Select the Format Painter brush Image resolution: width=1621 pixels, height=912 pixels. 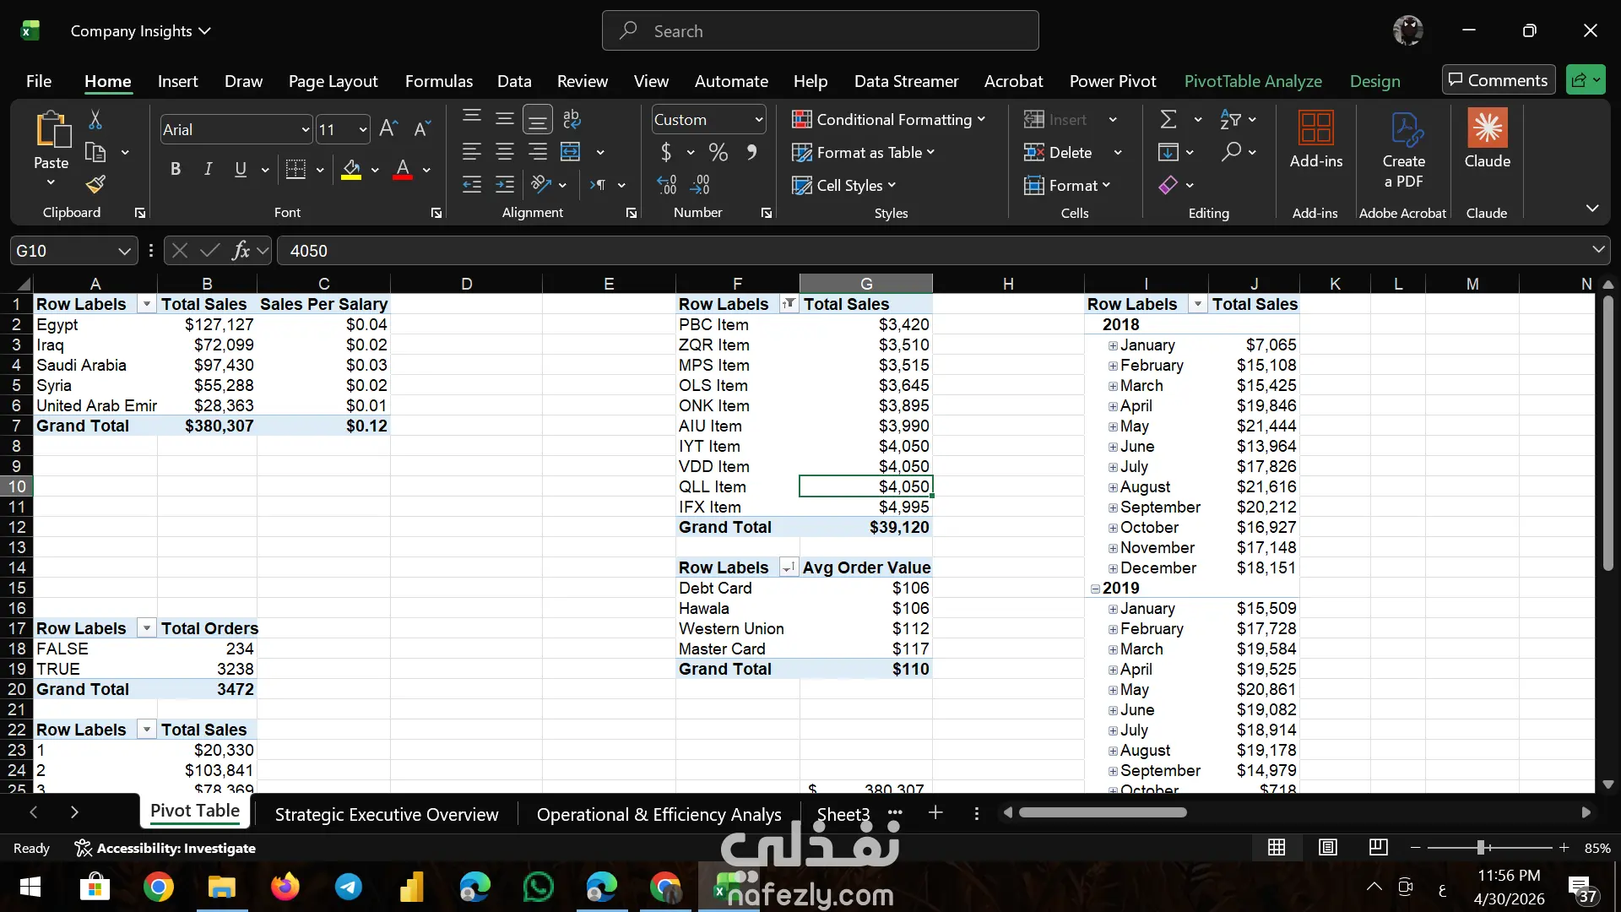[x=95, y=184]
